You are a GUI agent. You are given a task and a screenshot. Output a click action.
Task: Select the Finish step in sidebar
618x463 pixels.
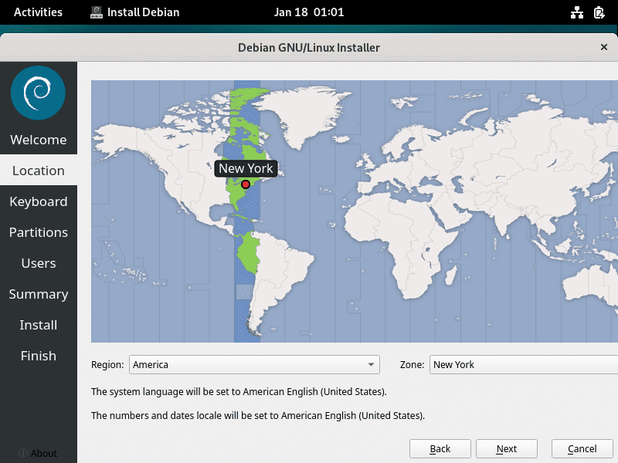click(39, 356)
